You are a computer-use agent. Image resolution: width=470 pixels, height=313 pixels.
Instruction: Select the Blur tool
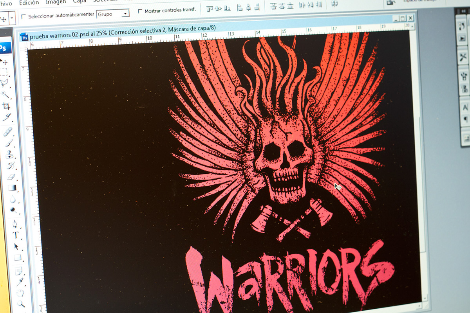click(x=13, y=200)
